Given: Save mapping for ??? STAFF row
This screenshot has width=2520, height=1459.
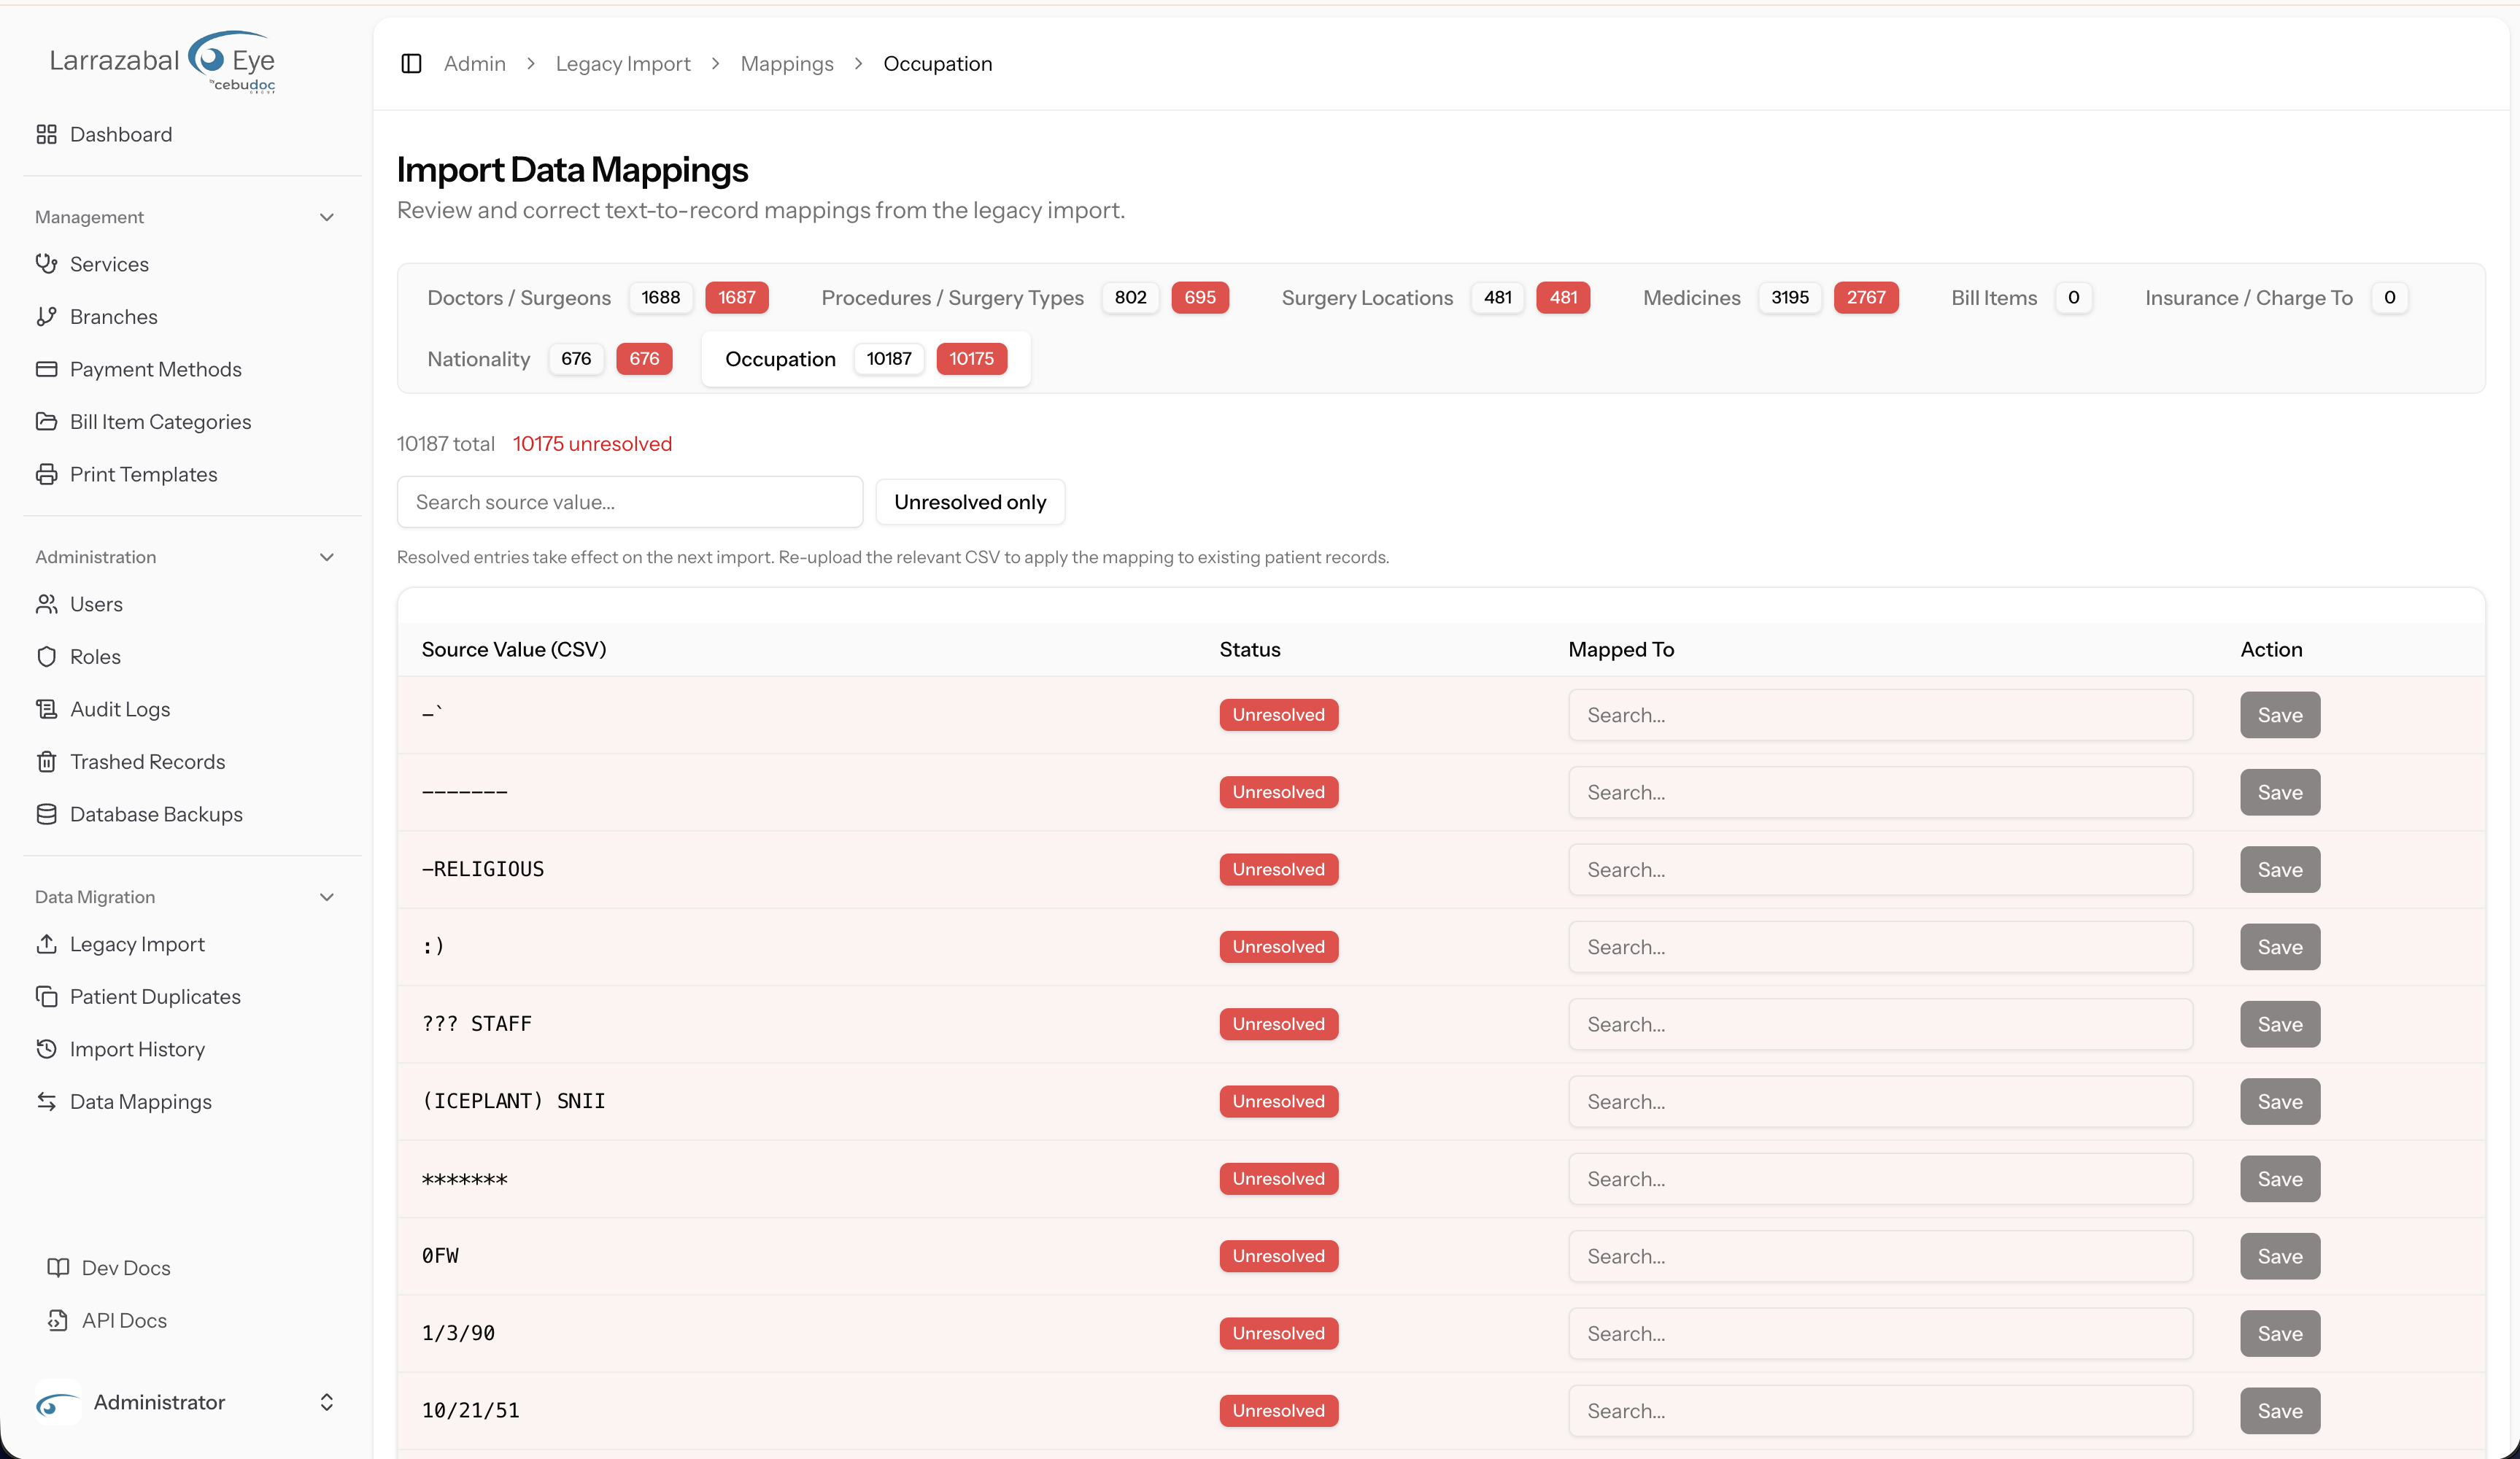Looking at the screenshot, I should 2279,1024.
